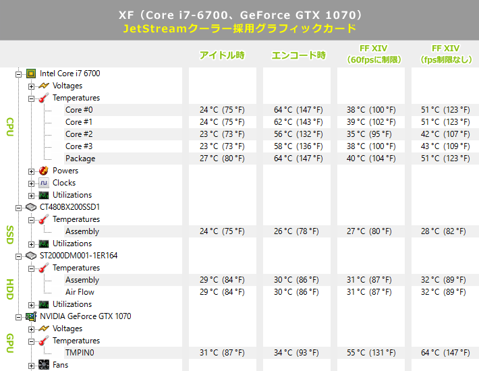Click the CPU Voltages lightning icon
The image size is (479, 371).
44,86
